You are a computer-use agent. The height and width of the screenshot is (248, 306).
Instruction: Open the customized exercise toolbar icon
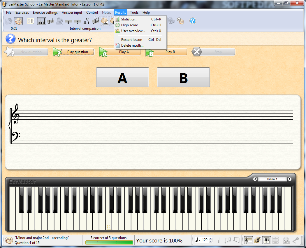click(31, 21)
